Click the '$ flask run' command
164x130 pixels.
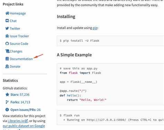(x=70, y=115)
